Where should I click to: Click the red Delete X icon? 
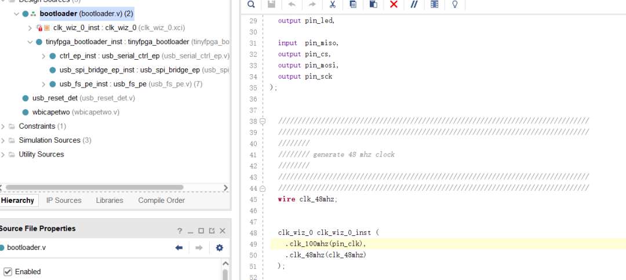click(394, 5)
